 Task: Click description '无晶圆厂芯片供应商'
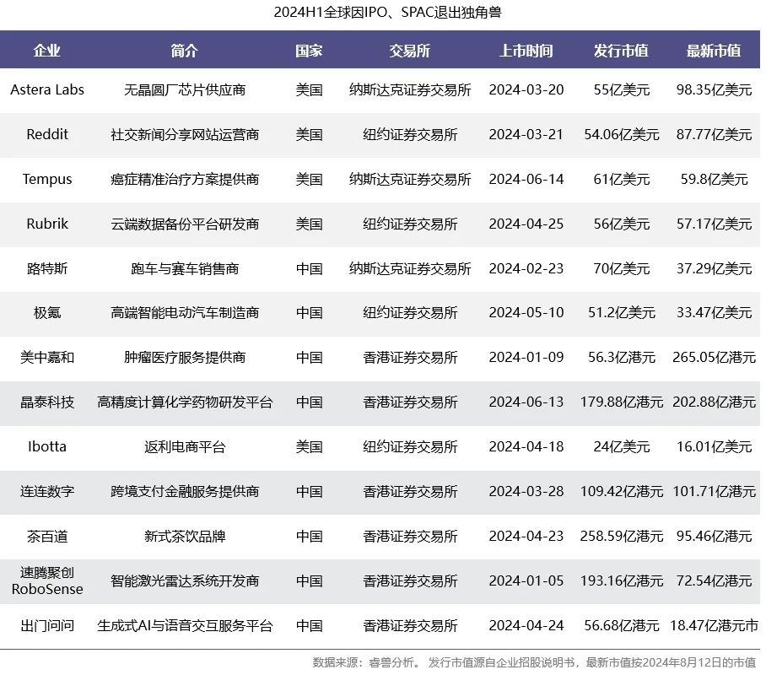184,90
